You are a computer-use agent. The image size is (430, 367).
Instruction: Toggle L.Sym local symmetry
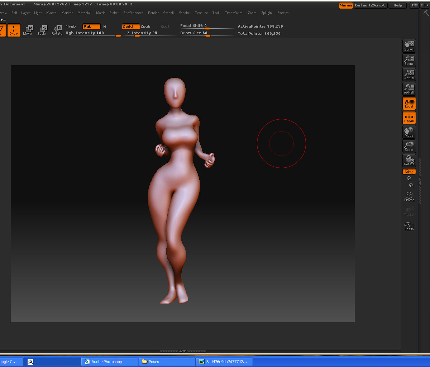click(409, 118)
